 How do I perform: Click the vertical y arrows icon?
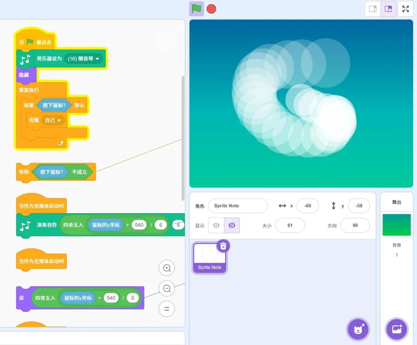coord(334,206)
